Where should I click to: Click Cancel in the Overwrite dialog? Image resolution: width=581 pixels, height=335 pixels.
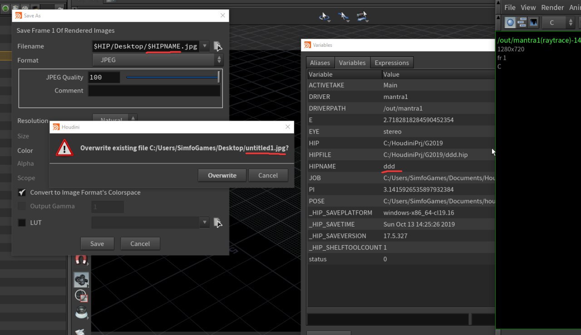(x=268, y=175)
